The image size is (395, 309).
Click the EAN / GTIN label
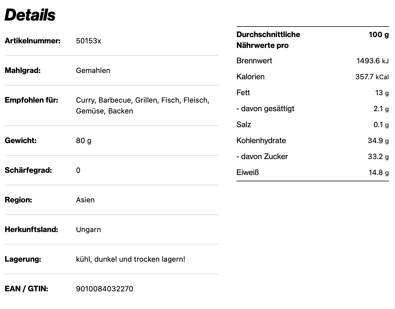click(27, 289)
